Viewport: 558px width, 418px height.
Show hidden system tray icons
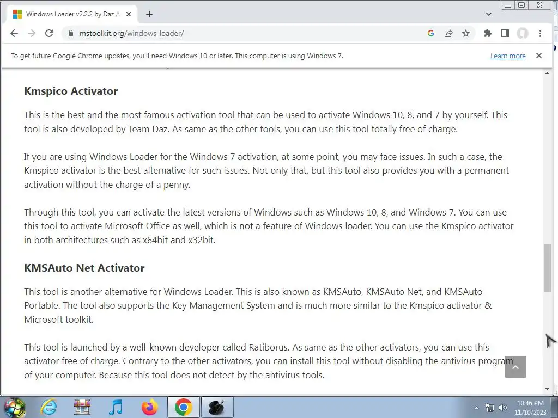coord(476,408)
